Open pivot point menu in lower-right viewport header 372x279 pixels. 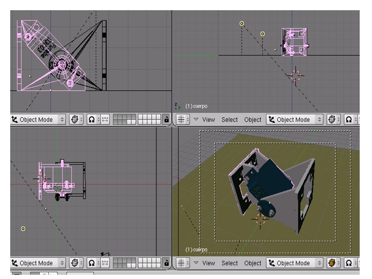351,263
